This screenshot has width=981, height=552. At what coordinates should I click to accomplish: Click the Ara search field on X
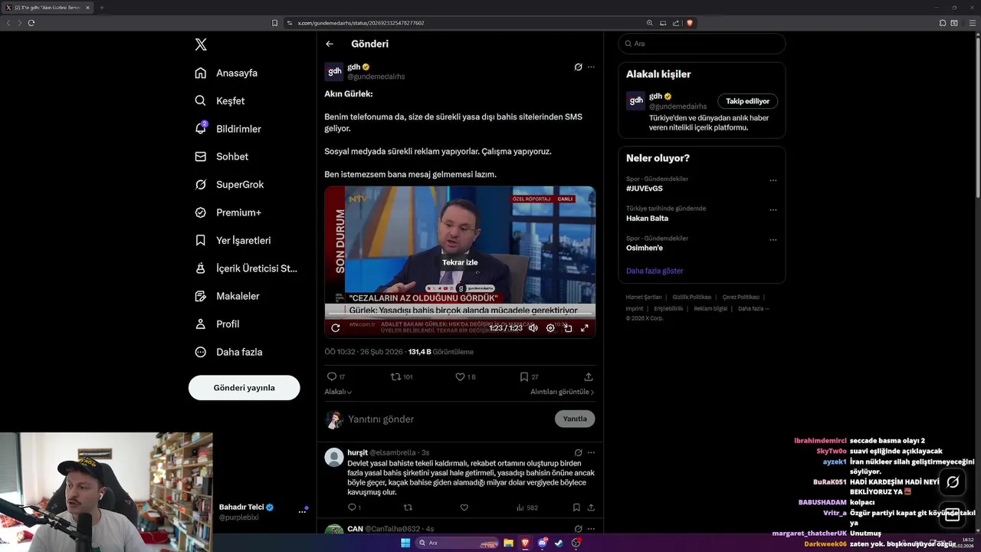tap(702, 44)
